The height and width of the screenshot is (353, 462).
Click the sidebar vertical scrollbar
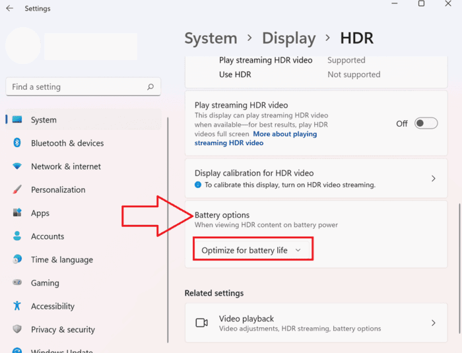pos(168,230)
